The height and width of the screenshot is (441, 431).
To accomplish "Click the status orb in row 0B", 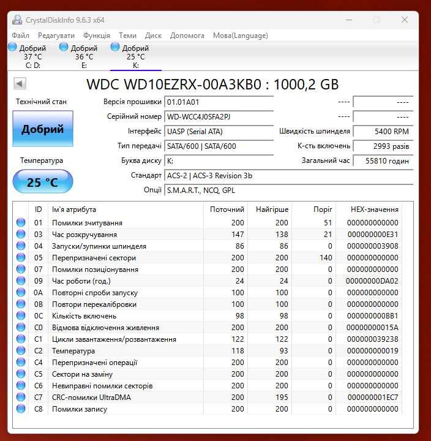I will point(21,304).
